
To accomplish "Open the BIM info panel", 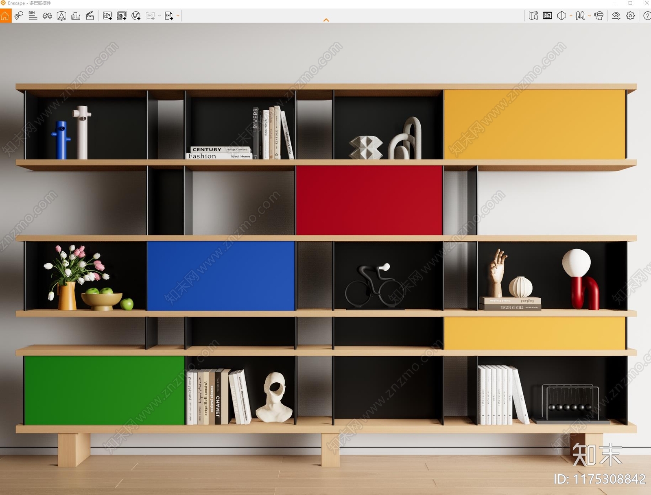I will coord(33,16).
